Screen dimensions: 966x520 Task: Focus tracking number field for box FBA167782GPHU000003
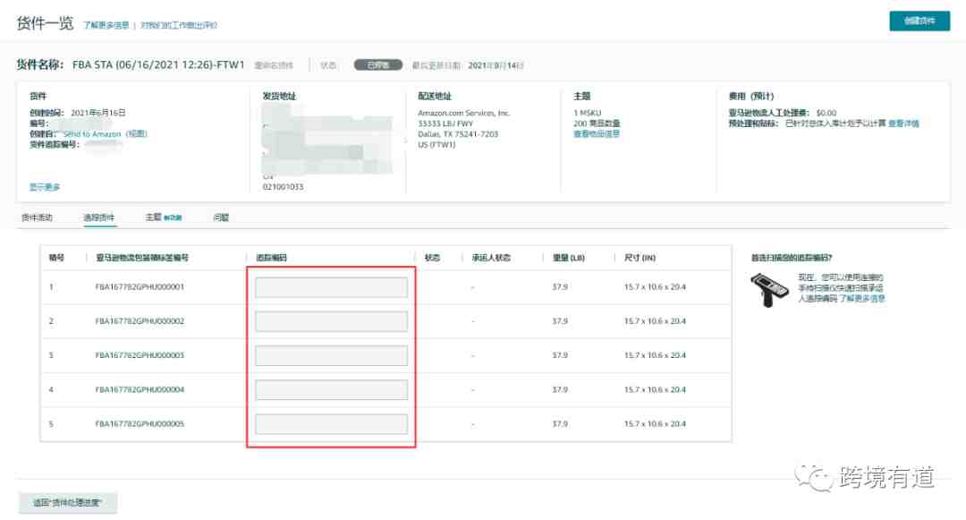332,355
